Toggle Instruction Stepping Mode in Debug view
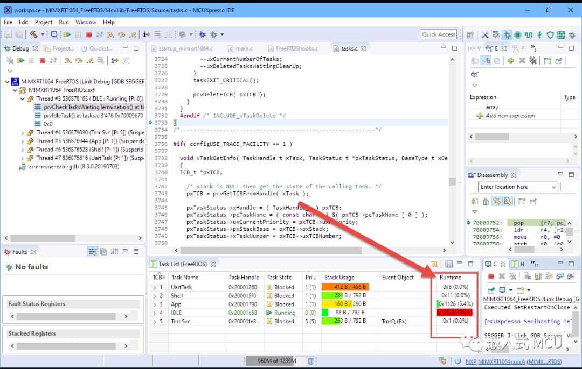 coord(115,60)
